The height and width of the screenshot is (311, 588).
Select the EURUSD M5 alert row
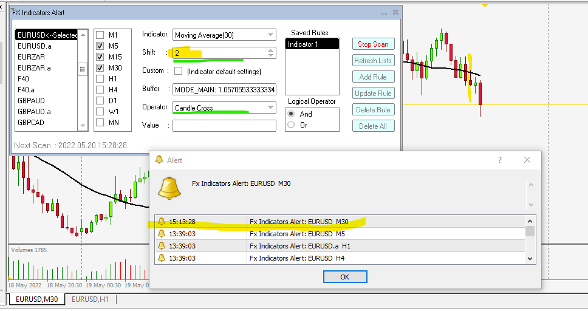[x=340, y=234]
